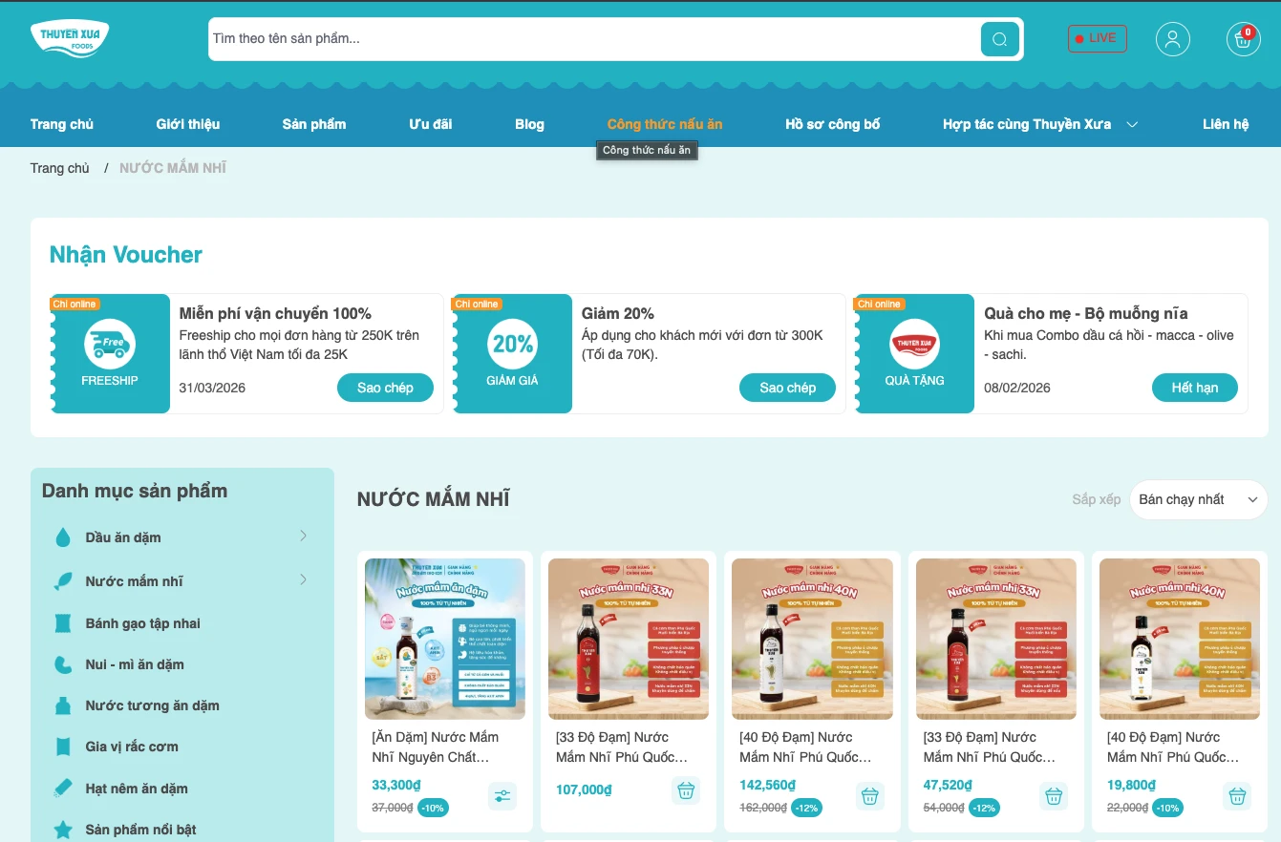Open the Công thức nấu ăn menu item
1281x842 pixels.
665,124
